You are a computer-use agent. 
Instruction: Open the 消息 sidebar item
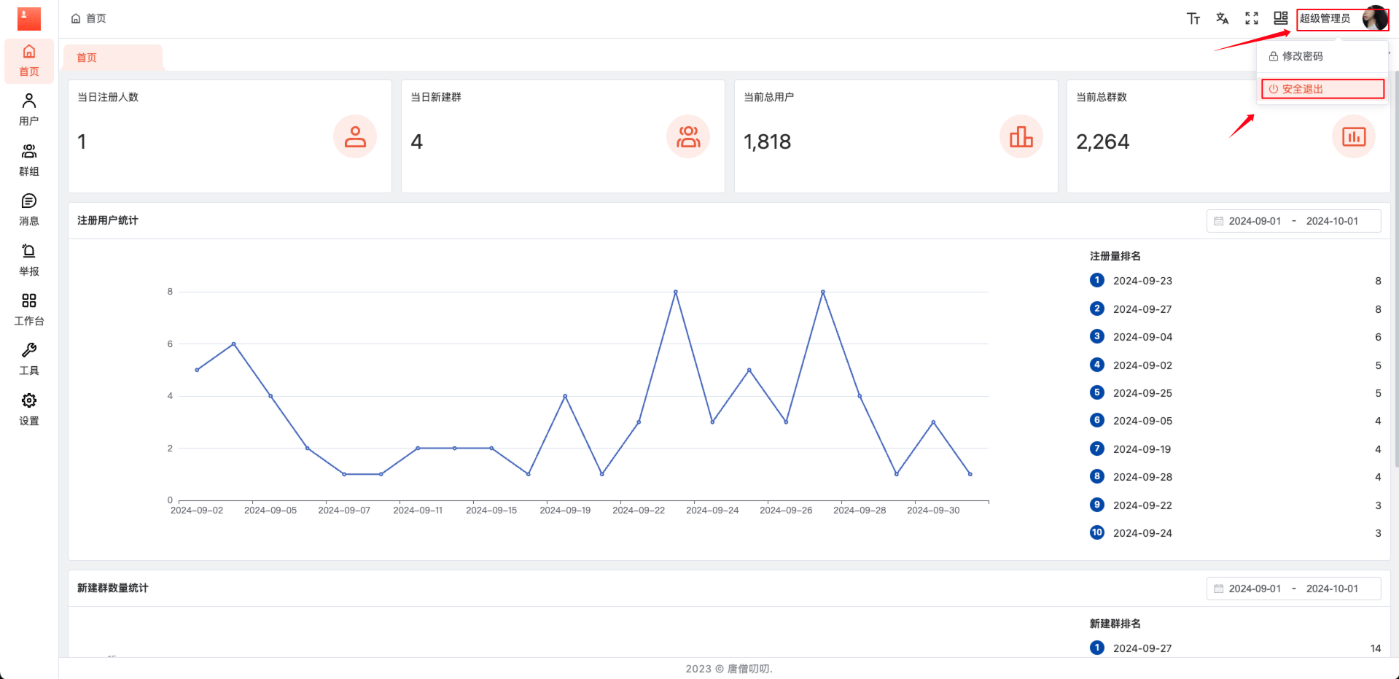[29, 209]
